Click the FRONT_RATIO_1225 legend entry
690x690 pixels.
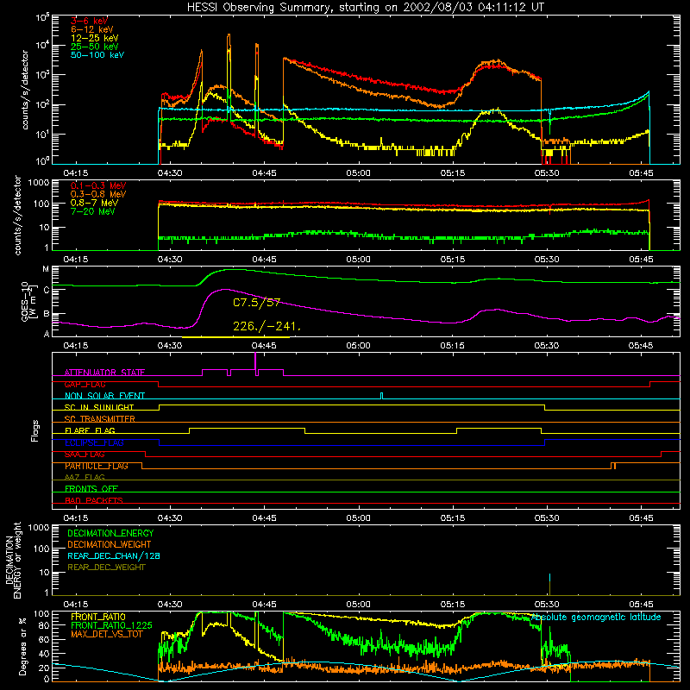tap(111, 626)
